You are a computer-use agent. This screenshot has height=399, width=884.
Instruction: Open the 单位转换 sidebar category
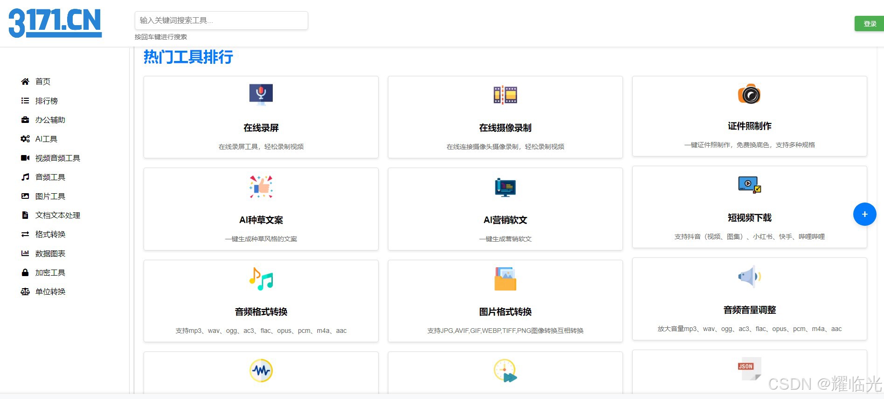pyautogui.click(x=50, y=291)
